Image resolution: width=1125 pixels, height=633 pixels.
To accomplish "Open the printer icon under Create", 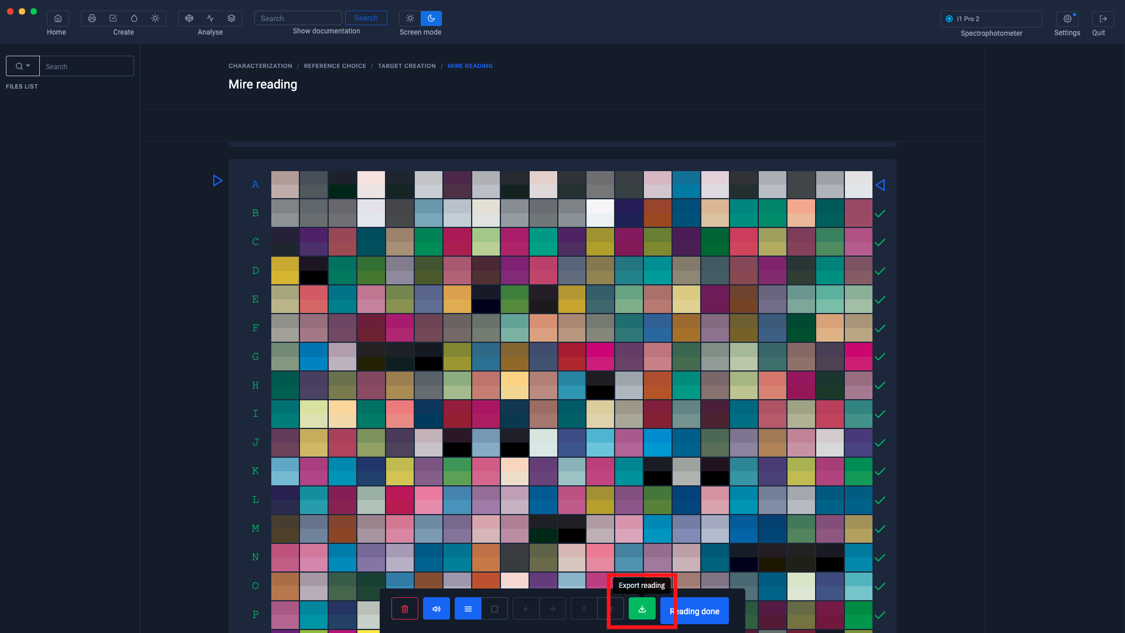I will tap(92, 18).
